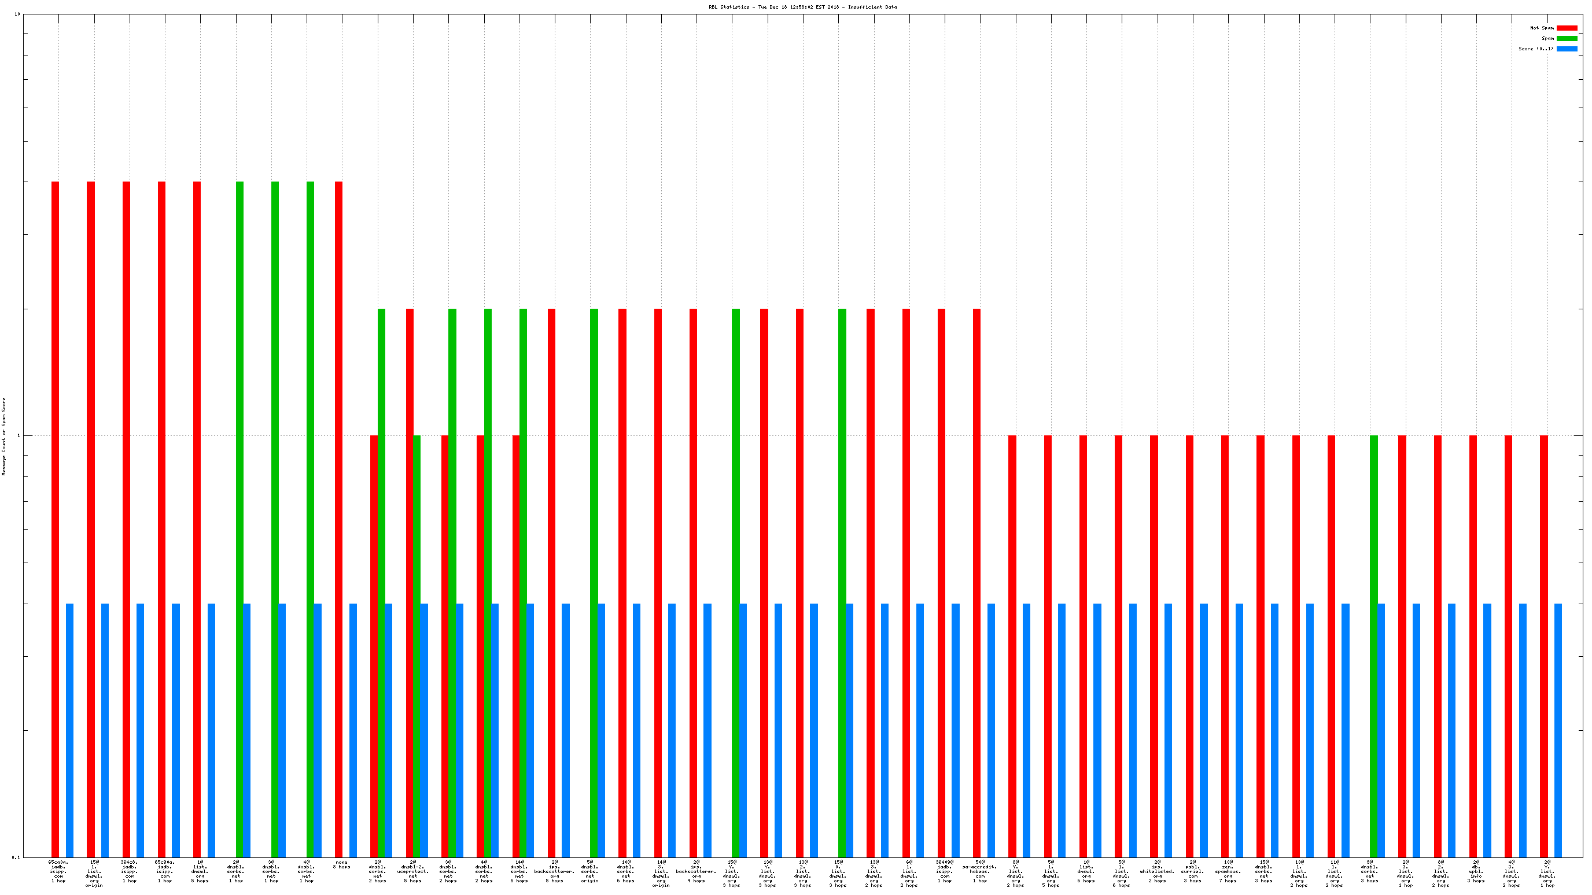1592x895 pixels.
Task: Click the y-axis tick label '1'
Action: click(18, 436)
